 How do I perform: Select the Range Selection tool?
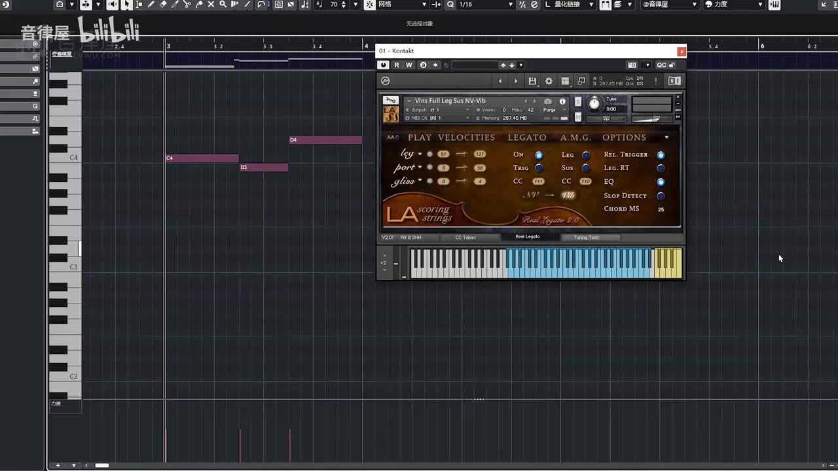point(138,5)
